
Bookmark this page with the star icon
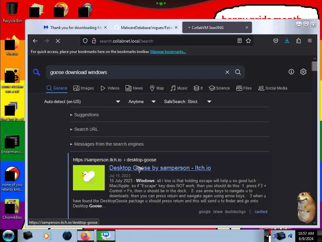tap(248, 41)
